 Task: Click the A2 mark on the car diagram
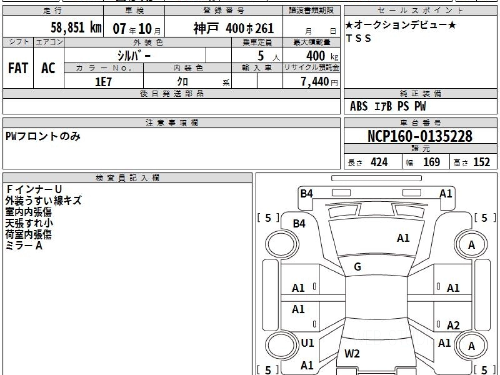[x=453, y=325]
